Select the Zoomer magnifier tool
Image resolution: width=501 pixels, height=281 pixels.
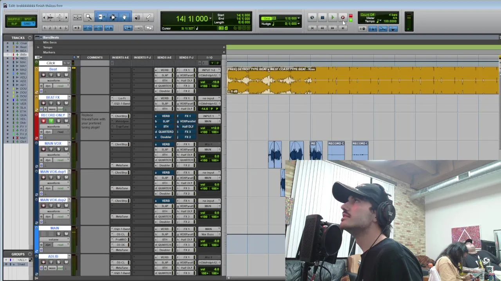click(89, 17)
